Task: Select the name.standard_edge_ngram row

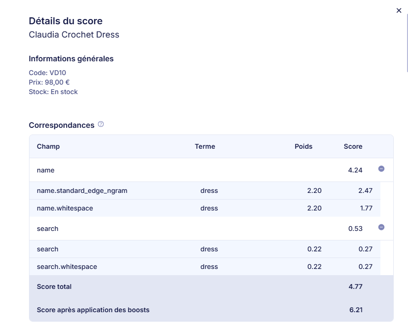Action: [82, 191]
